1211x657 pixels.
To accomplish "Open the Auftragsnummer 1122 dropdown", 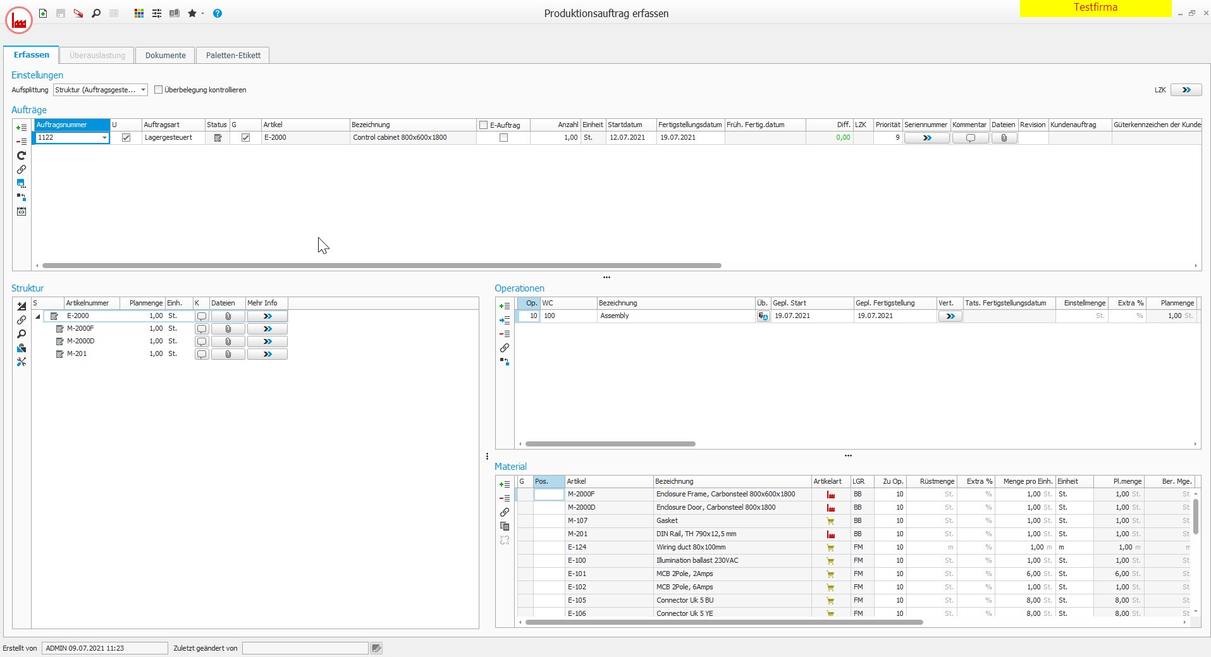I will coord(104,138).
